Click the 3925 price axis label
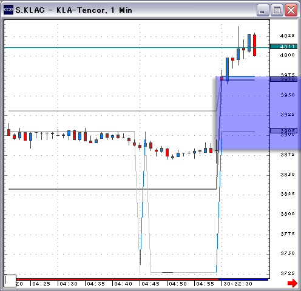The width and height of the screenshot is (301, 291). 287,115
